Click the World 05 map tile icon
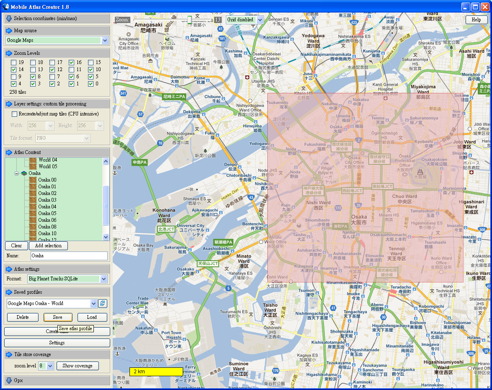 click(33, 167)
